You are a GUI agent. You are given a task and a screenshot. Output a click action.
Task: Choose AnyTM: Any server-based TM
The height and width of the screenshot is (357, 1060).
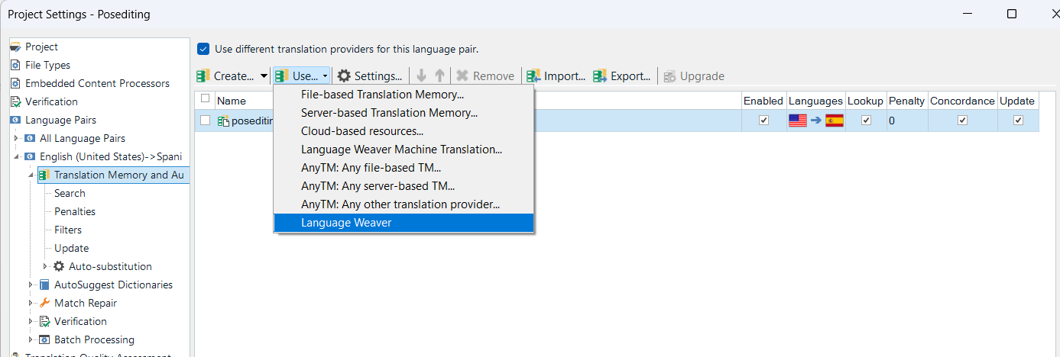pyautogui.click(x=404, y=186)
